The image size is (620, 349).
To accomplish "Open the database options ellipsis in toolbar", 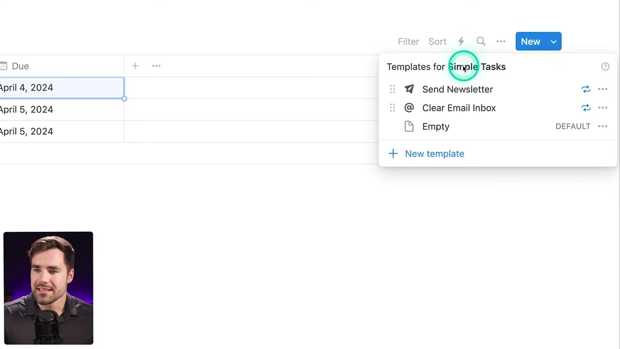I will click(x=500, y=42).
